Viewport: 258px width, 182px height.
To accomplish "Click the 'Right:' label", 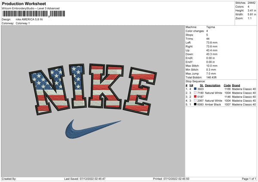I will [x=189, y=46].
